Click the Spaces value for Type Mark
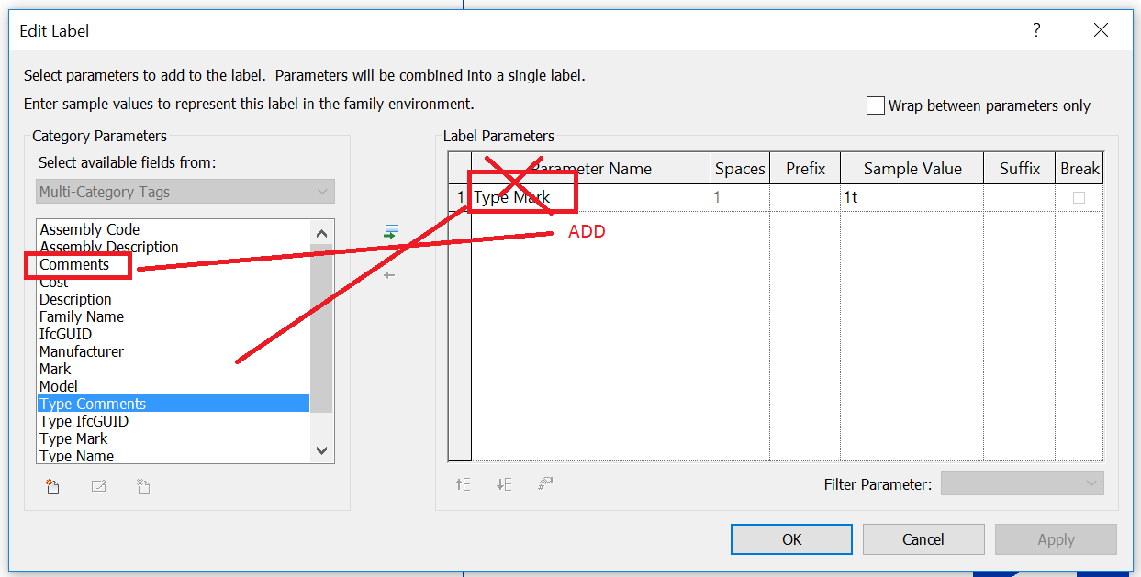 click(x=740, y=197)
